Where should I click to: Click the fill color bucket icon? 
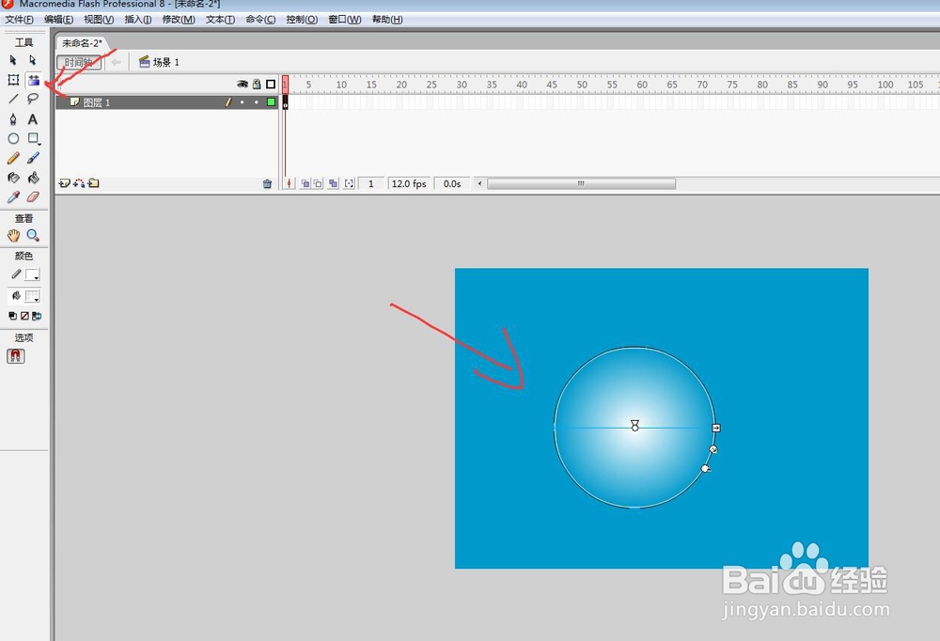16,296
